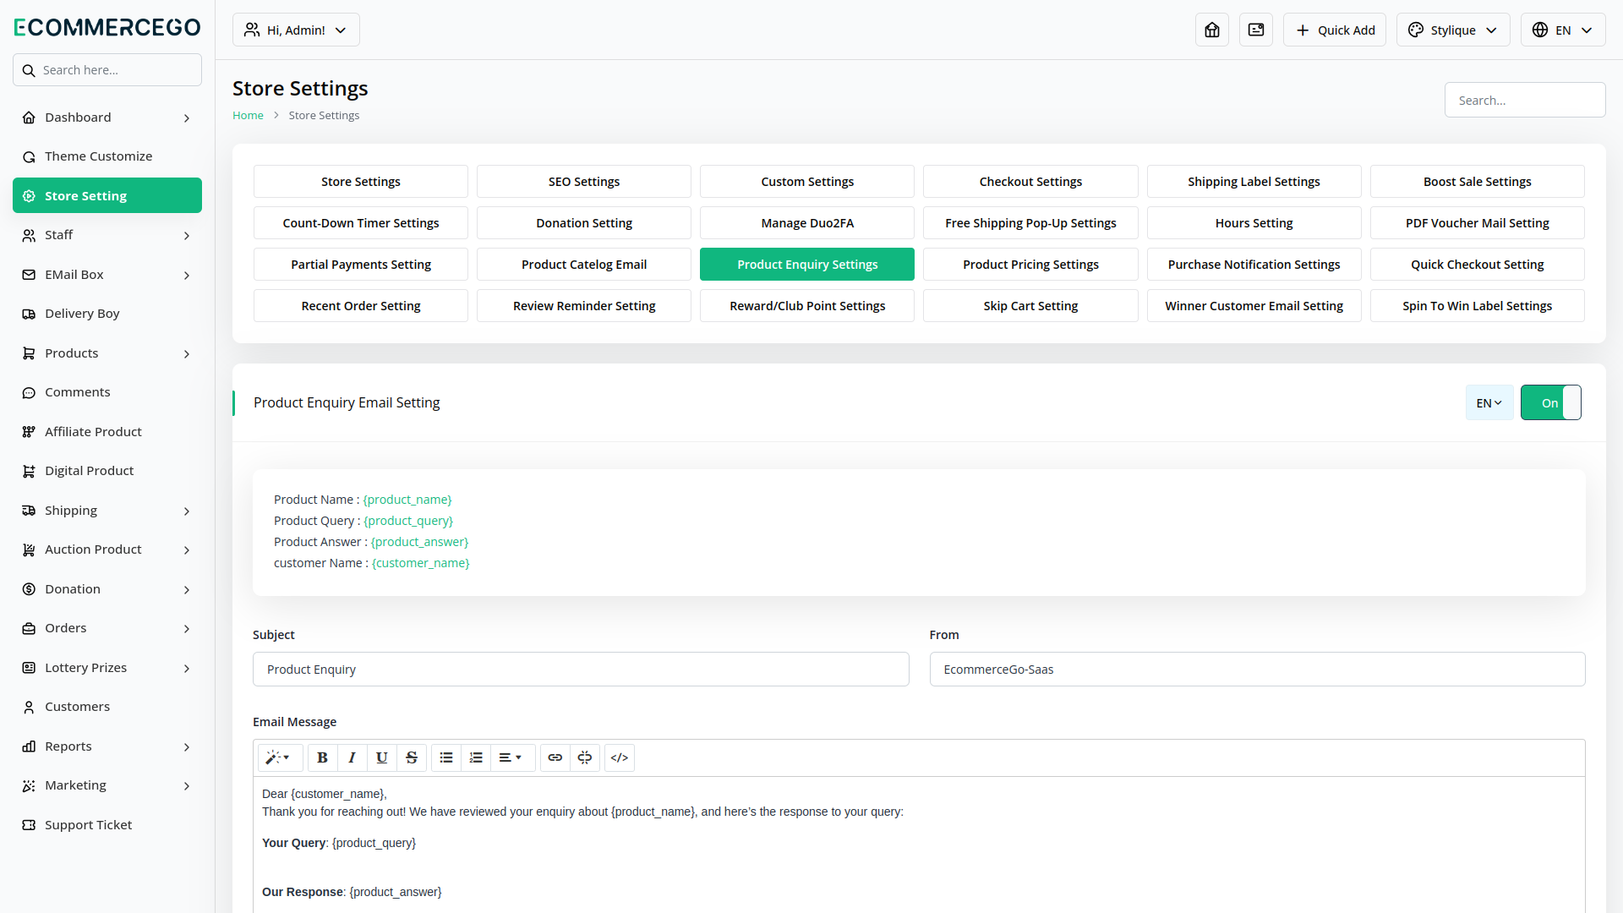This screenshot has width=1623, height=913.
Task: Insert link in email editor
Action: [x=555, y=757]
